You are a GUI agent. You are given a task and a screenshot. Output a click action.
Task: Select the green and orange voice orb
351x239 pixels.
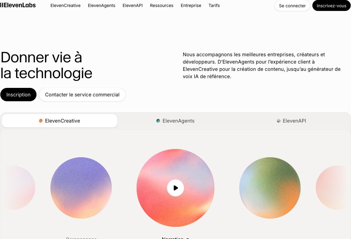point(270,188)
